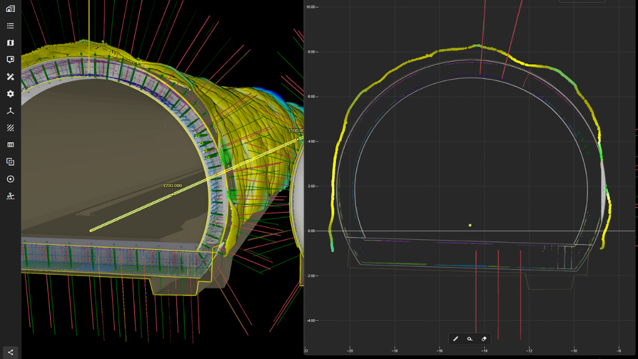Open the home building icon in sidebar
This screenshot has height=359, width=638.
coord(10,9)
